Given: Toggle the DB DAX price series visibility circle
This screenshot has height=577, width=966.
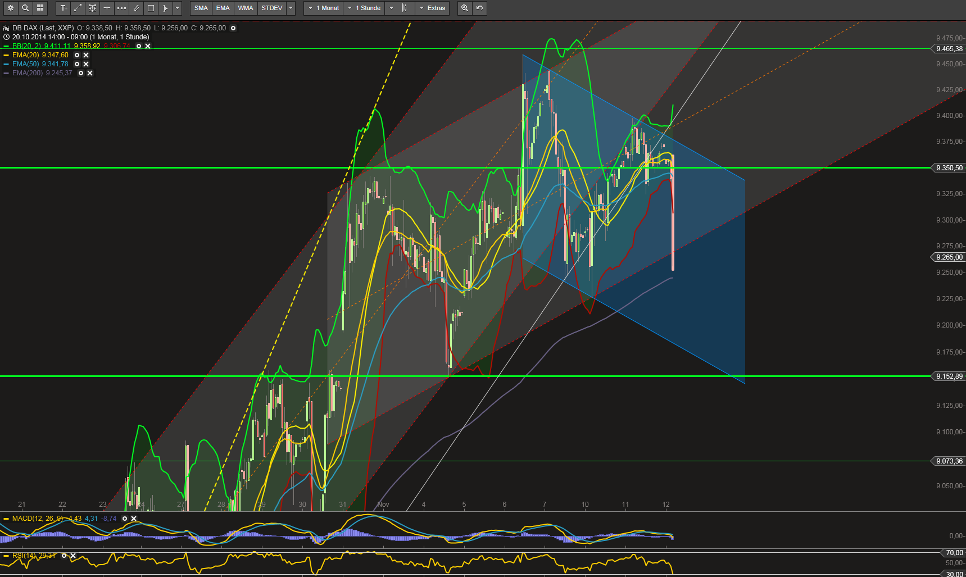Looking at the screenshot, I should [233, 28].
